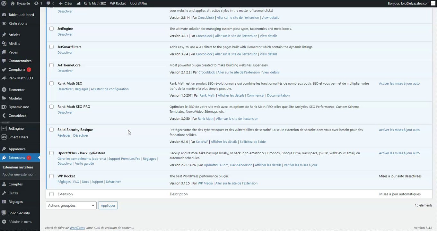
Task: Collapse the menu with Réduire le menu icon
Action: click(4, 222)
